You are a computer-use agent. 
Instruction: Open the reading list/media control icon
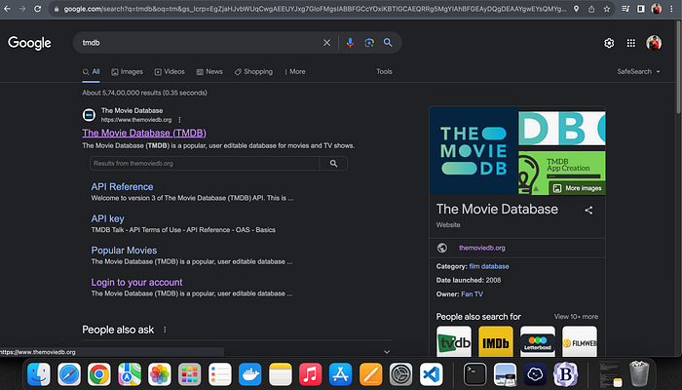click(625, 9)
